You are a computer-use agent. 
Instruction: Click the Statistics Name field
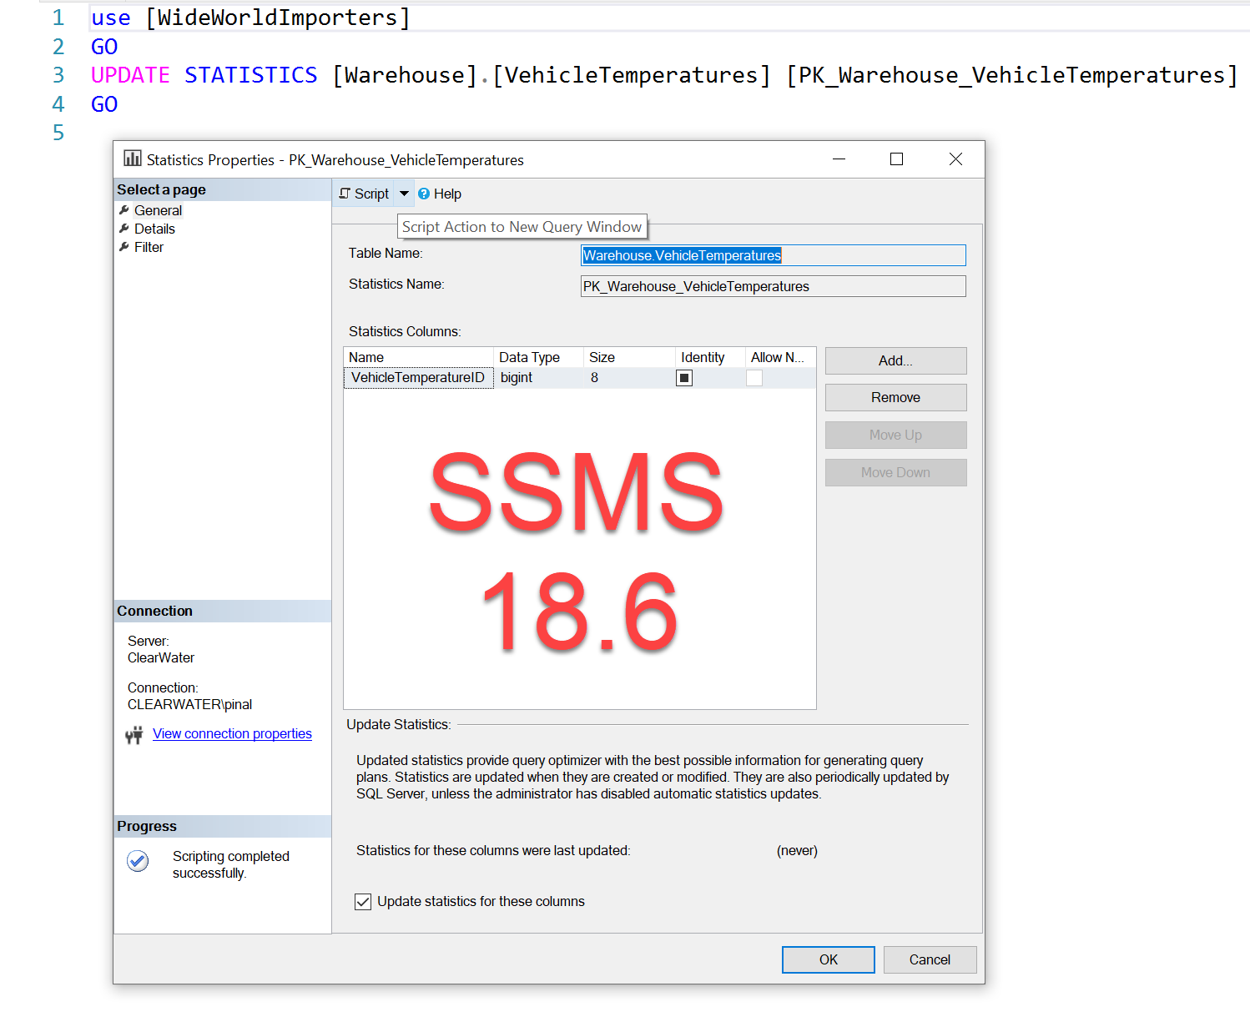(773, 286)
